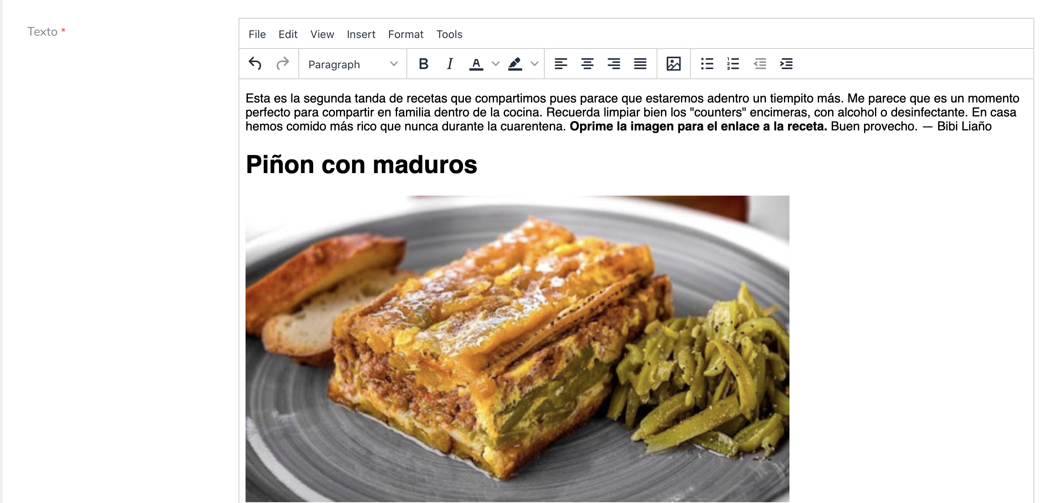The image size is (1049, 503).
Task: Center align the text
Action: point(587,64)
